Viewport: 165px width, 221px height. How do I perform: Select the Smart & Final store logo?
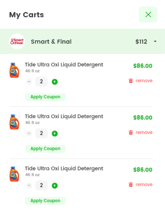(x=17, y=41)
